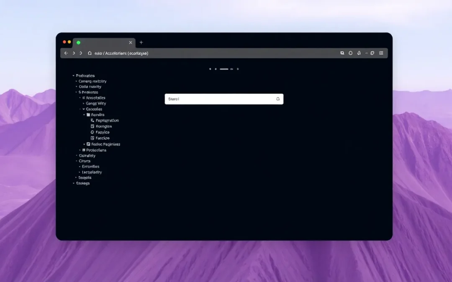
Task: Enable the checkbox beside Rovogios
Action: click(92, 126)
